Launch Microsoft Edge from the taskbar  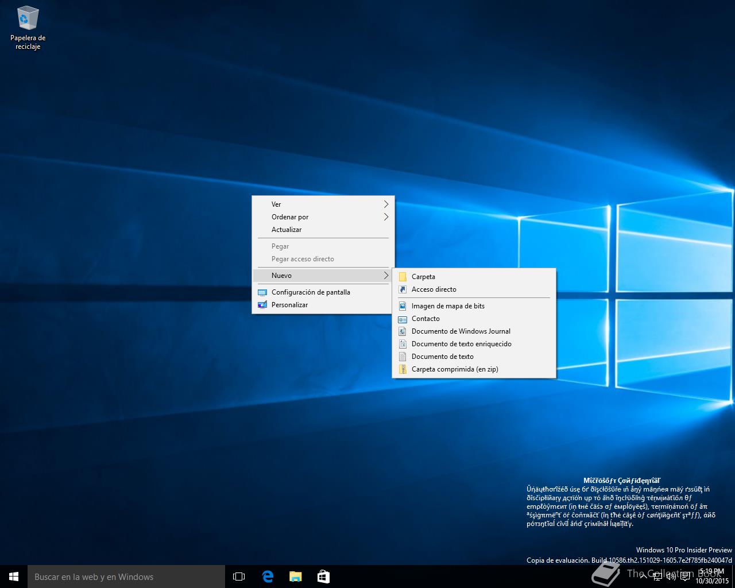(268, 577)
